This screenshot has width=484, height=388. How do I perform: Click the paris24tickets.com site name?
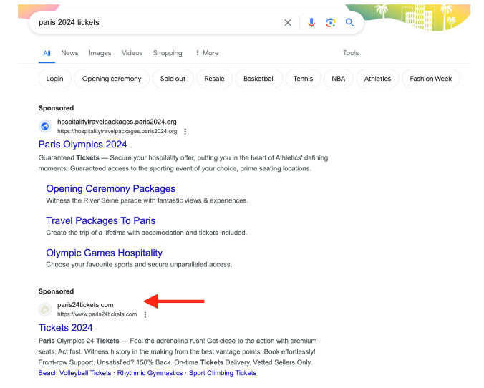85,305
